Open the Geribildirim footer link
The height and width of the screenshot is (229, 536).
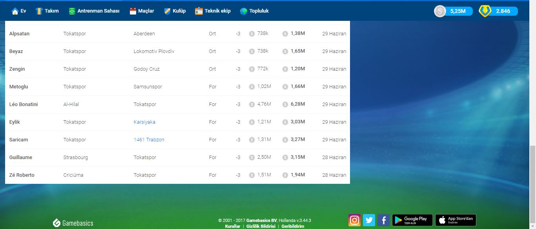click(293, 226)
